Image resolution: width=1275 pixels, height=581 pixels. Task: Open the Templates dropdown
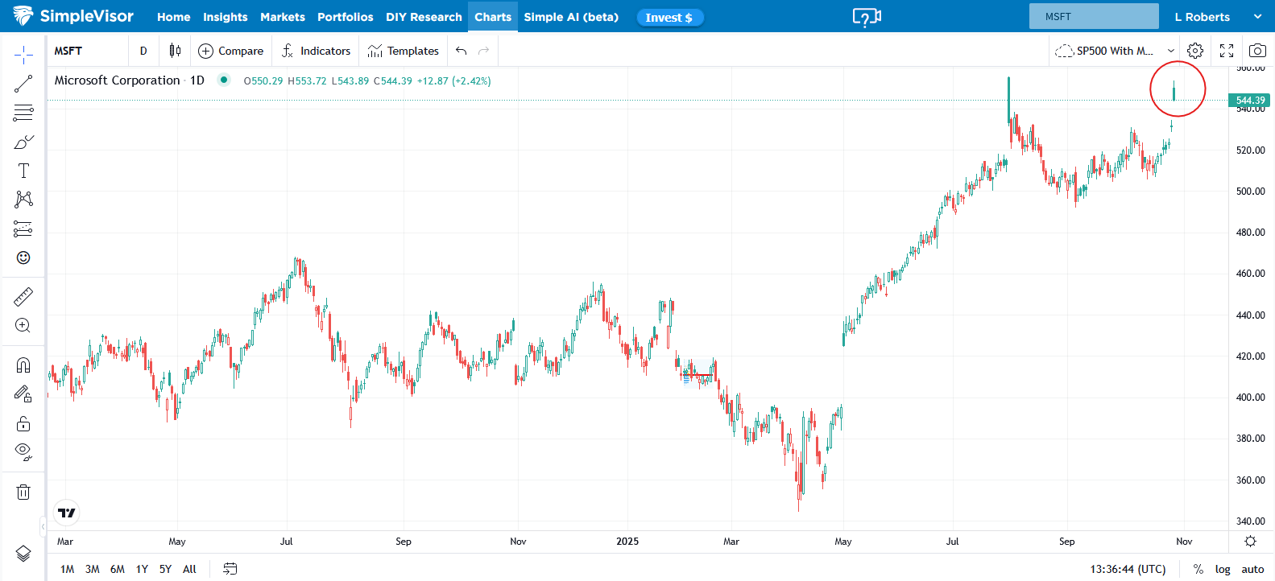pyautogui.click(x=404, y=51)
